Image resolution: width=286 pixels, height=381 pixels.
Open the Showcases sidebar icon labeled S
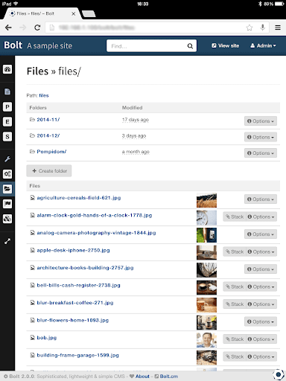coord(7,137)
